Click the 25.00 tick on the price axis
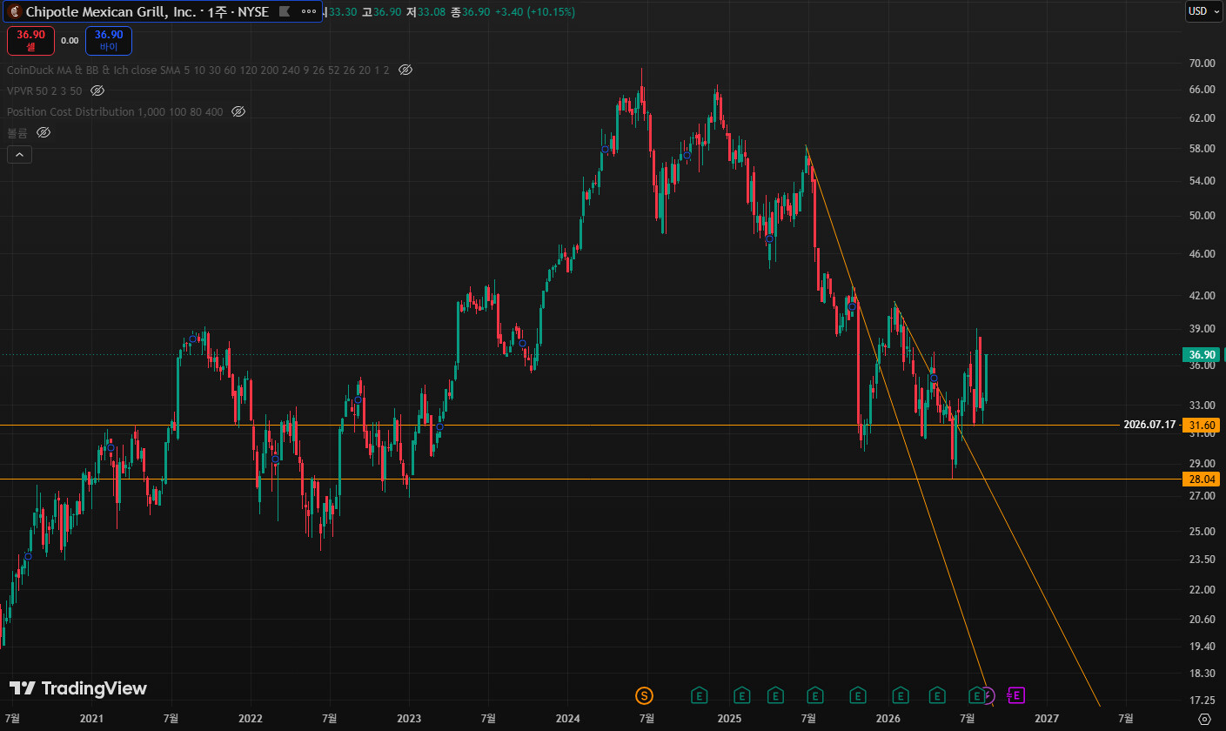The height and width of the screenshot is (731, 1226). (1203, 532)
